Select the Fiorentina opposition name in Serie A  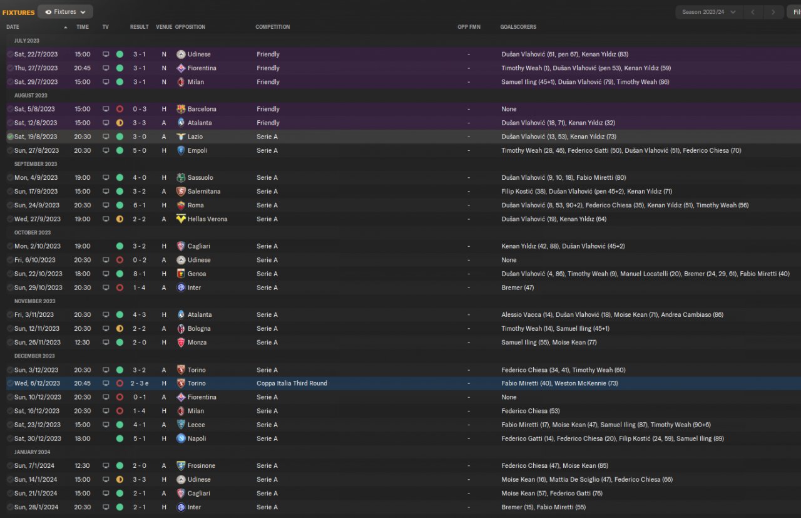point(202,397)
